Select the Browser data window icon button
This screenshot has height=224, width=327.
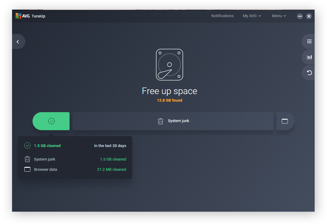(285, 121)
